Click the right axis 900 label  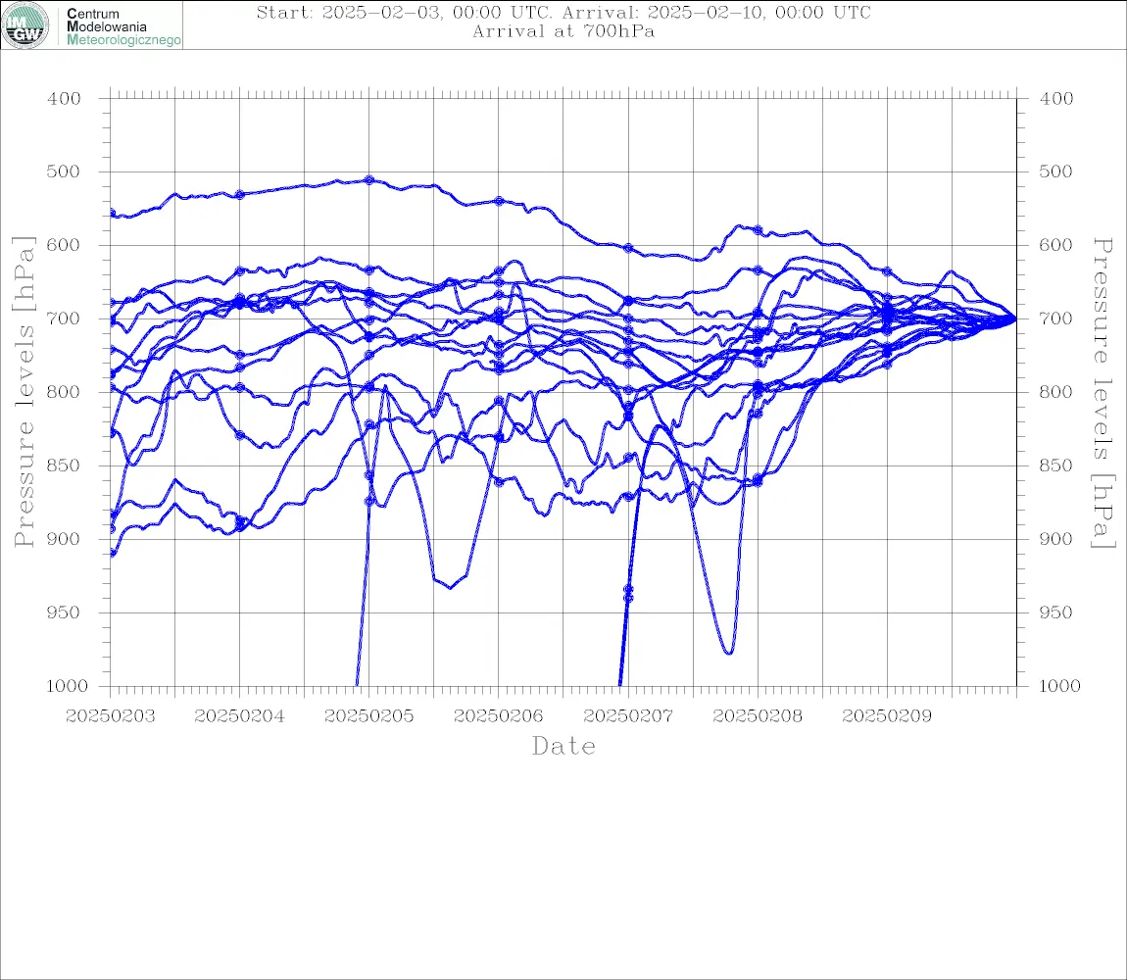tap(1056, 539)
